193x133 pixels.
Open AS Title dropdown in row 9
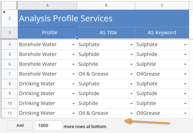coord(131,94)
